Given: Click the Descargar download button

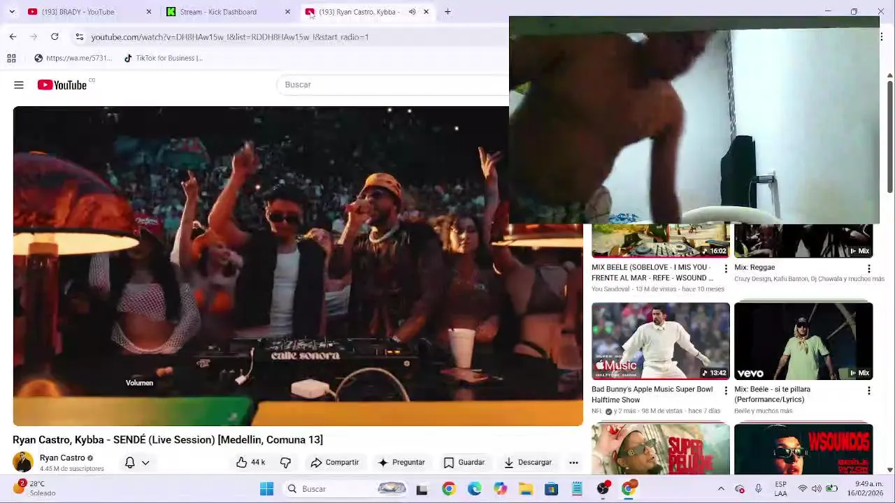Looking at the screenshot, I should (x=528, y=462).
